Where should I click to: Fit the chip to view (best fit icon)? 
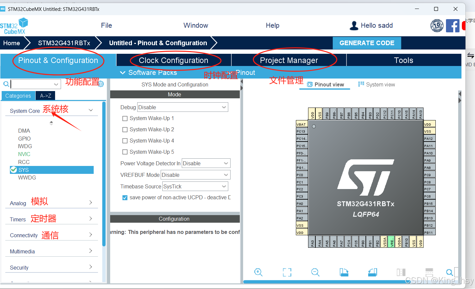tap(287, 272)
